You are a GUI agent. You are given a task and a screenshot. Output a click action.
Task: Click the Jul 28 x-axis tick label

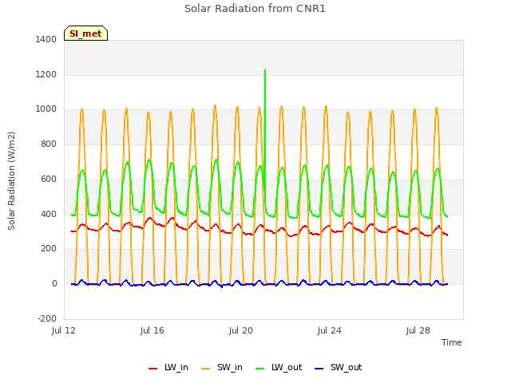[418, 330]
